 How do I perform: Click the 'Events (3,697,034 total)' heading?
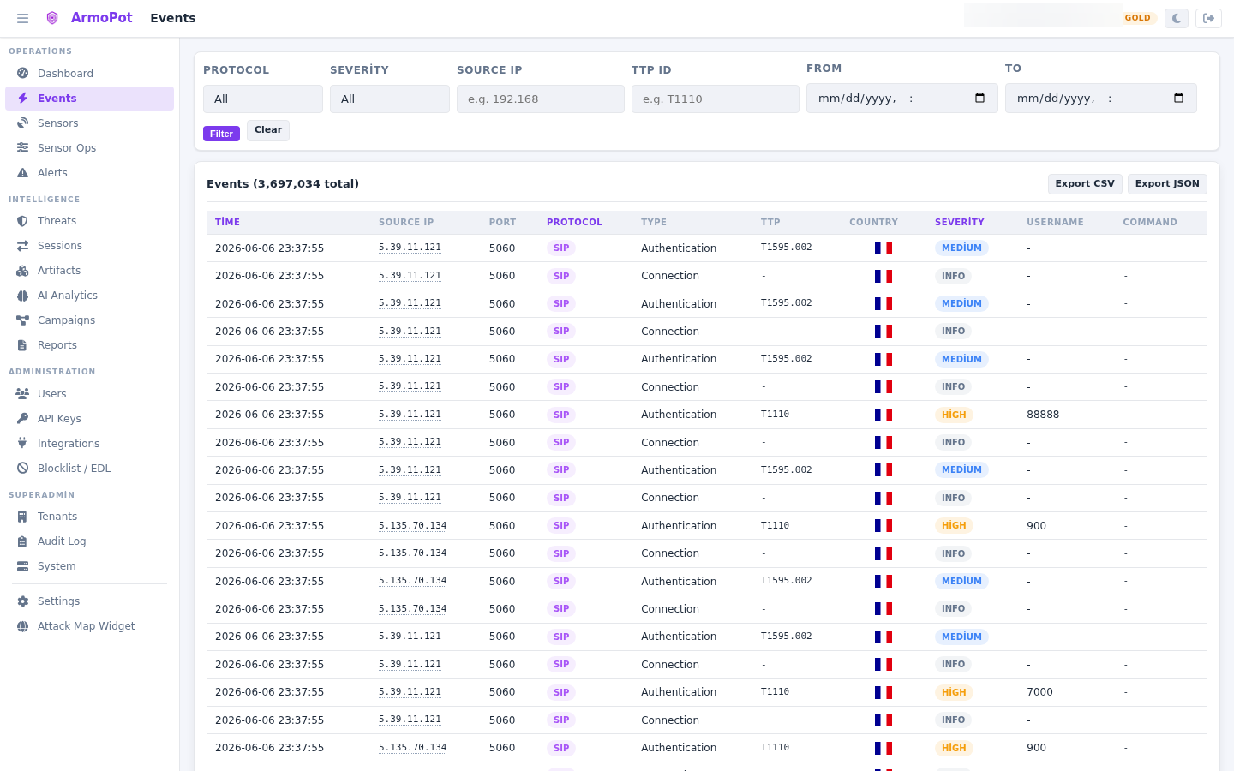click(x=283, y=184)
